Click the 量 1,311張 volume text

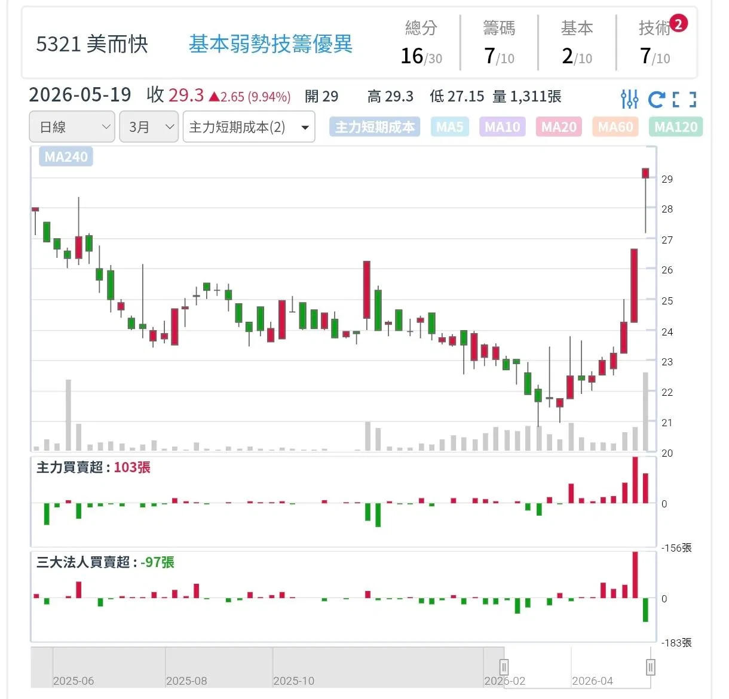pos(527,97)
